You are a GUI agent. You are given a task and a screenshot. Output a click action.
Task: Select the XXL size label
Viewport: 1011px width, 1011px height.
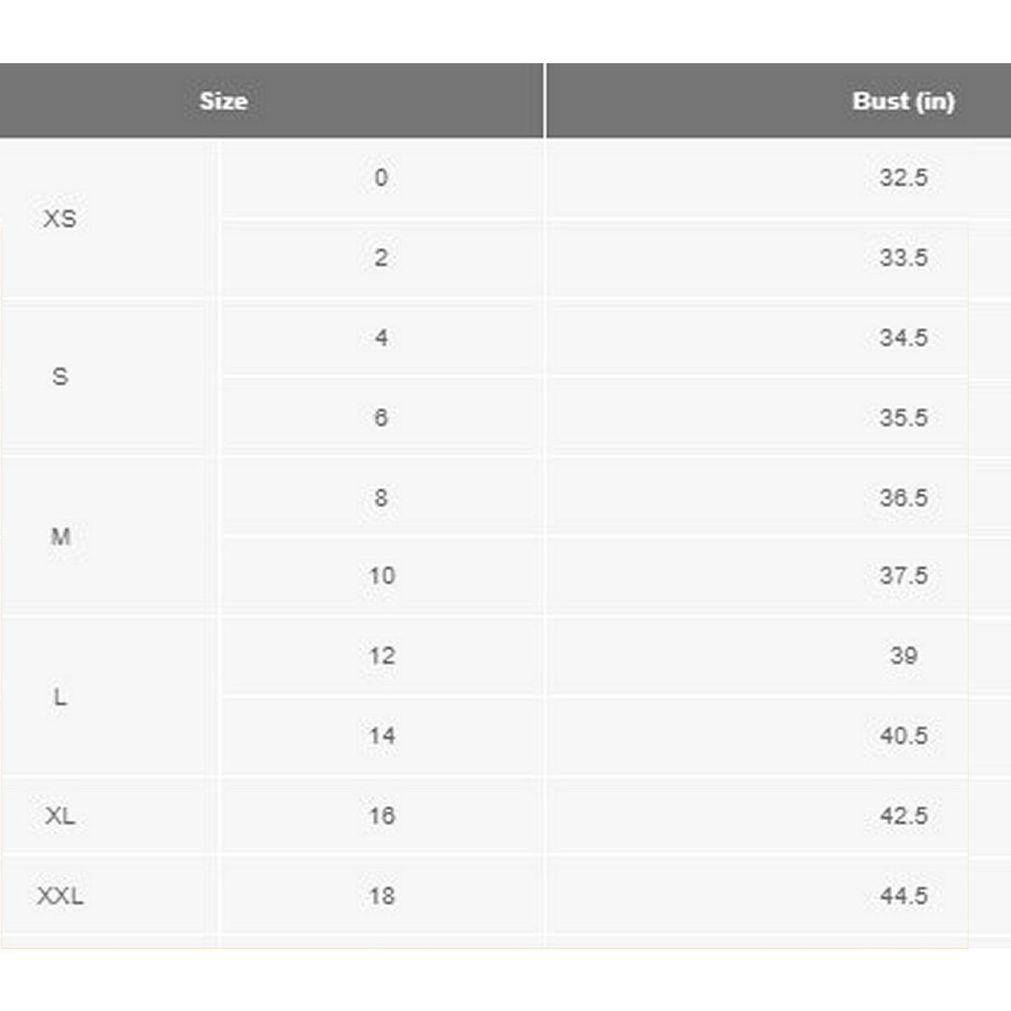click(x=60, y=896)
